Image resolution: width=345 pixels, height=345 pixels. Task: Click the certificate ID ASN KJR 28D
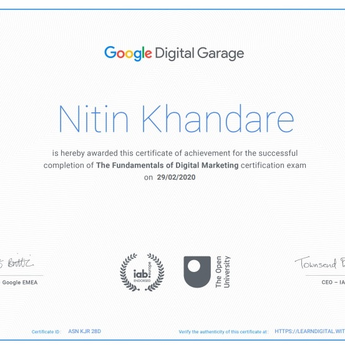coord(84,331)
